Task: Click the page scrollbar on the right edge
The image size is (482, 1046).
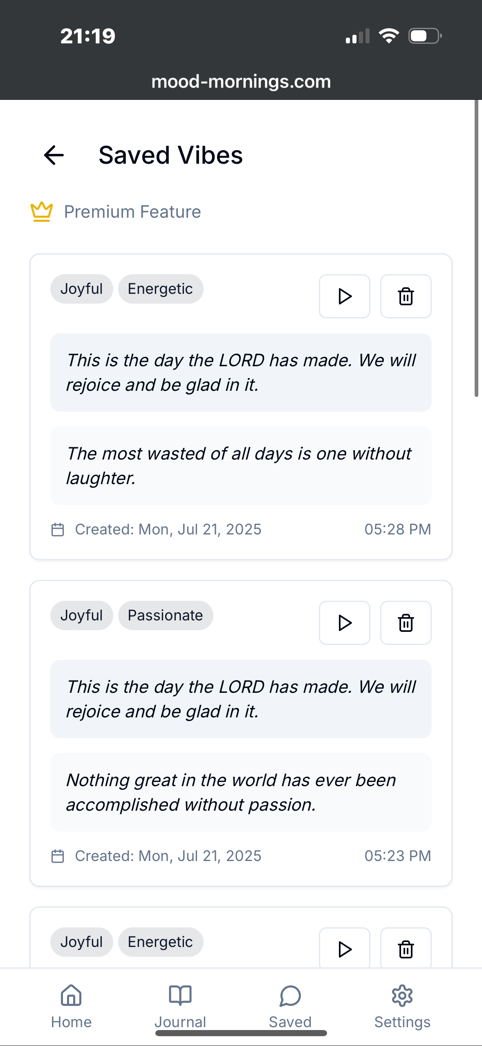Action: click(x=476, y=248)
